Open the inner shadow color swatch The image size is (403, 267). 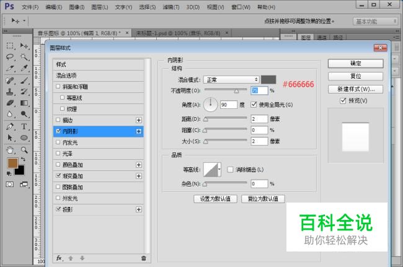[x=268, y=79]
